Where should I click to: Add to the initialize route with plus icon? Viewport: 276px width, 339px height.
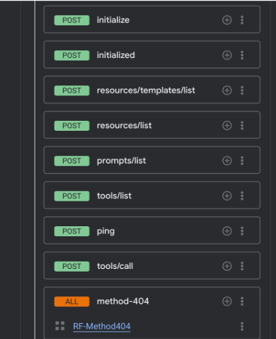coord(227,20)
